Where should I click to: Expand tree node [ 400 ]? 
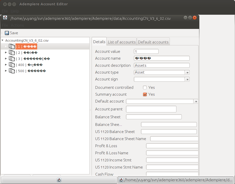click(6, 65)
